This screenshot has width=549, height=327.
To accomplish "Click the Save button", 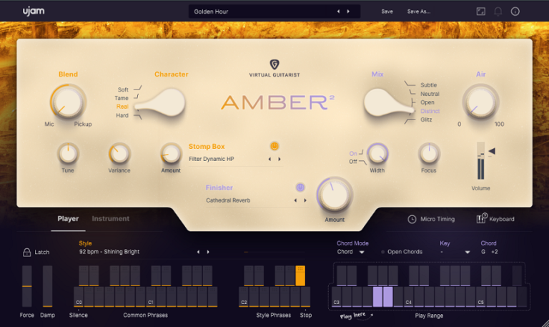I will tap(387, 11).
